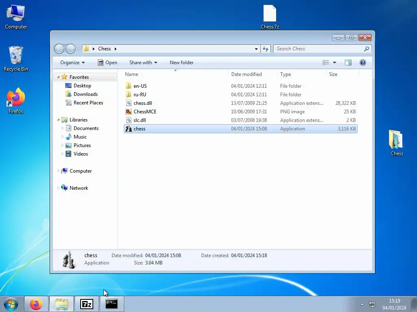The image size is (417, 312).
Task: Select the Music library
Action: point(80,137)
